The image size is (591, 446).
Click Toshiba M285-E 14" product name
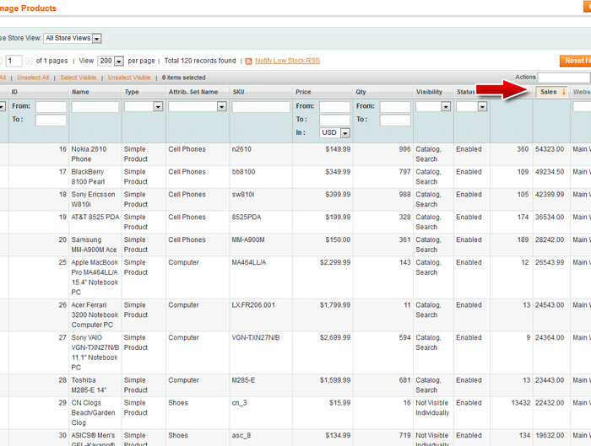[x=89, y=385]
